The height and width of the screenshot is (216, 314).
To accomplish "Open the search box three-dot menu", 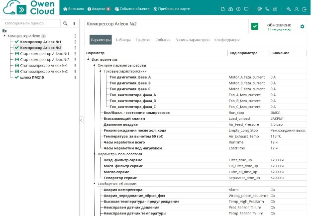I will pos(74,23).
